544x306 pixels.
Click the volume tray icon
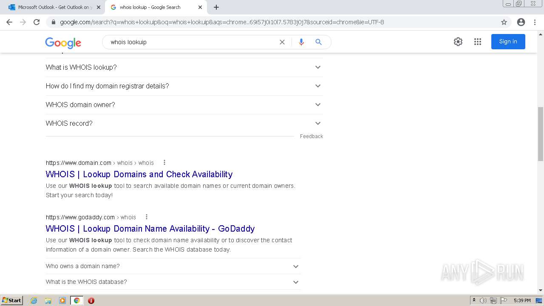pyautogui.click(x=483, y=300)
